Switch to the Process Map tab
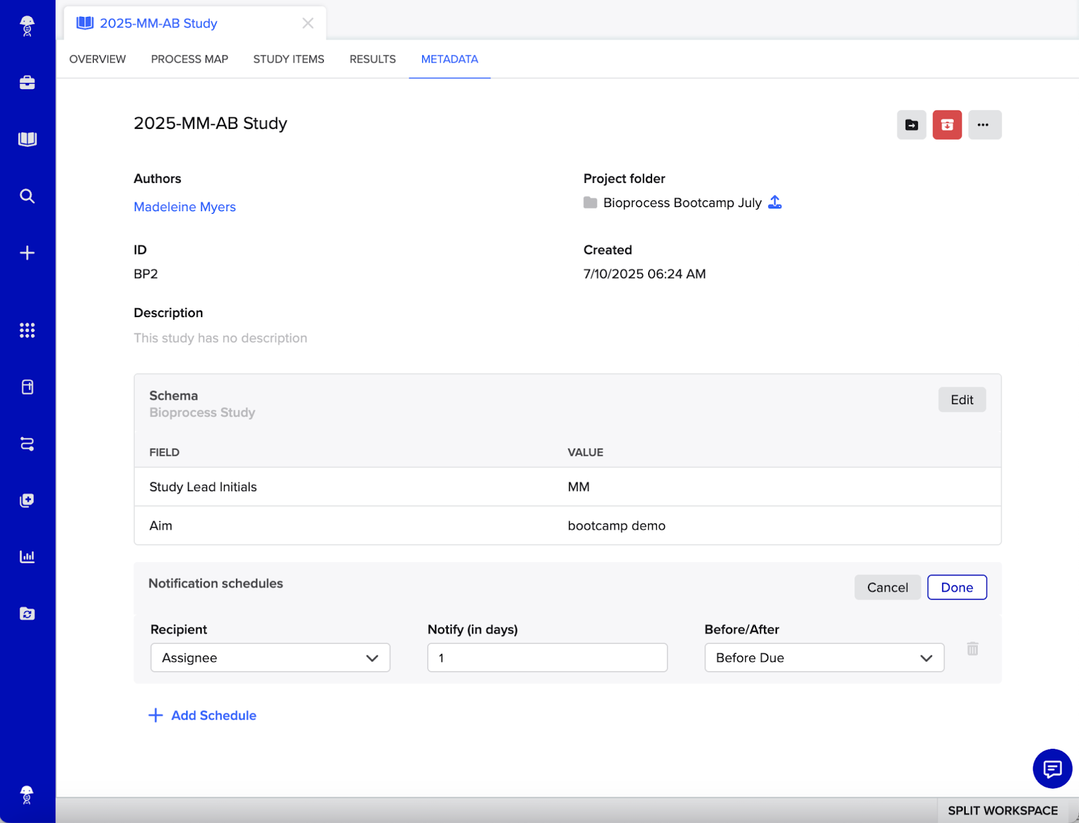 click(x=189, y=59)
